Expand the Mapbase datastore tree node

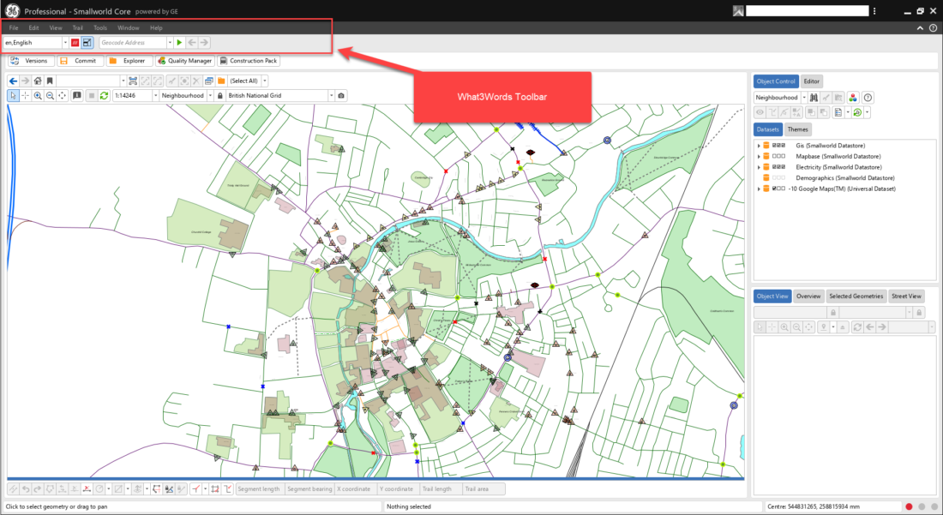[759, 156]
